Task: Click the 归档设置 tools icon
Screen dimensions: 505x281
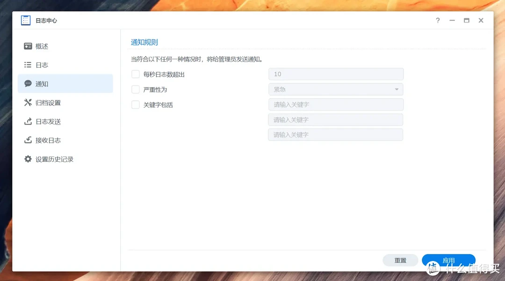Action: pos(28,103)
